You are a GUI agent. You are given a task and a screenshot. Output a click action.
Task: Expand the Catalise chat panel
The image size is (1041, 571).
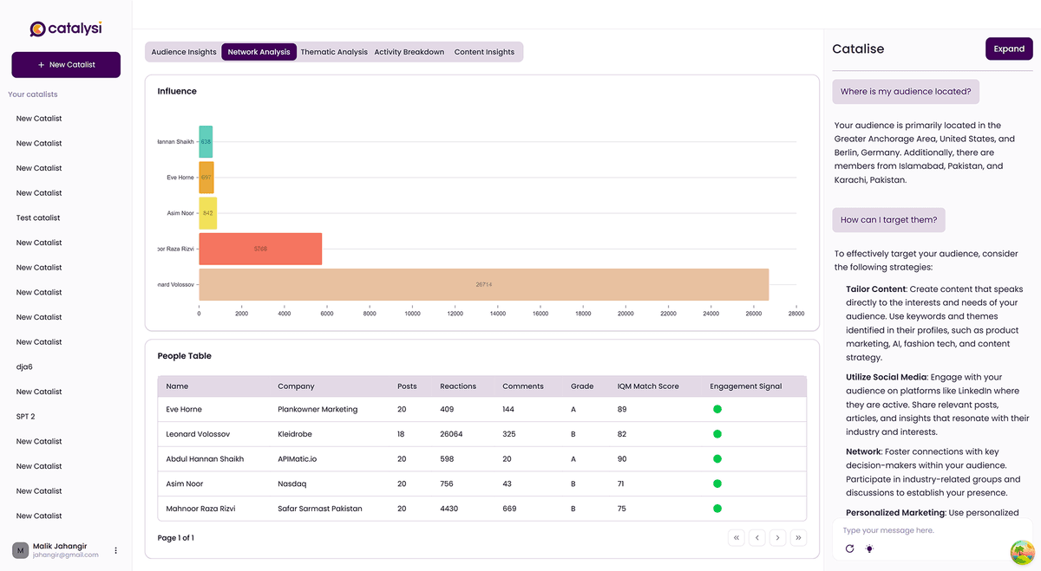(1008, 49)
